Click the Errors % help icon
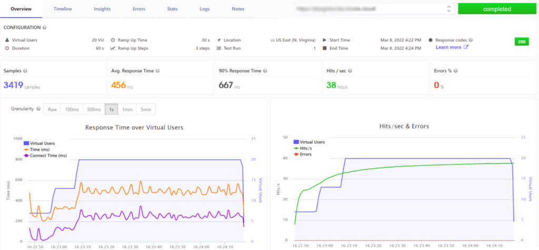The width and height of the screenshot is (539, 250). click(455, 71)
